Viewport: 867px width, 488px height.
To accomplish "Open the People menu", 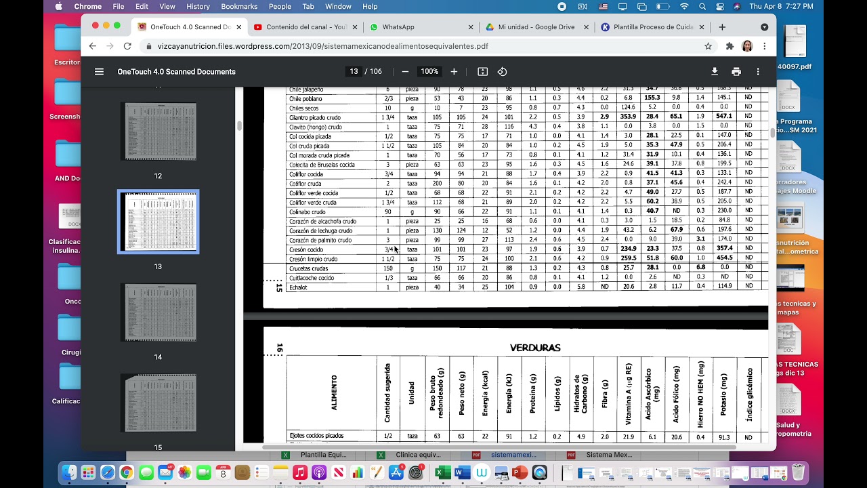I will click(280, 6).
